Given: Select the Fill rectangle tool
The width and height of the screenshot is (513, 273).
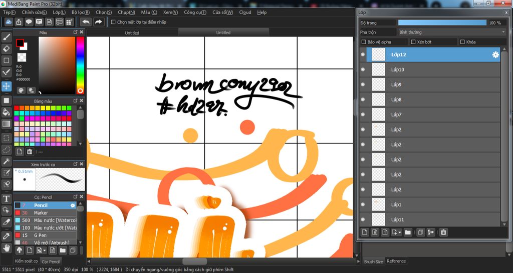Looking at the screenshot, I should coord(6,100).
